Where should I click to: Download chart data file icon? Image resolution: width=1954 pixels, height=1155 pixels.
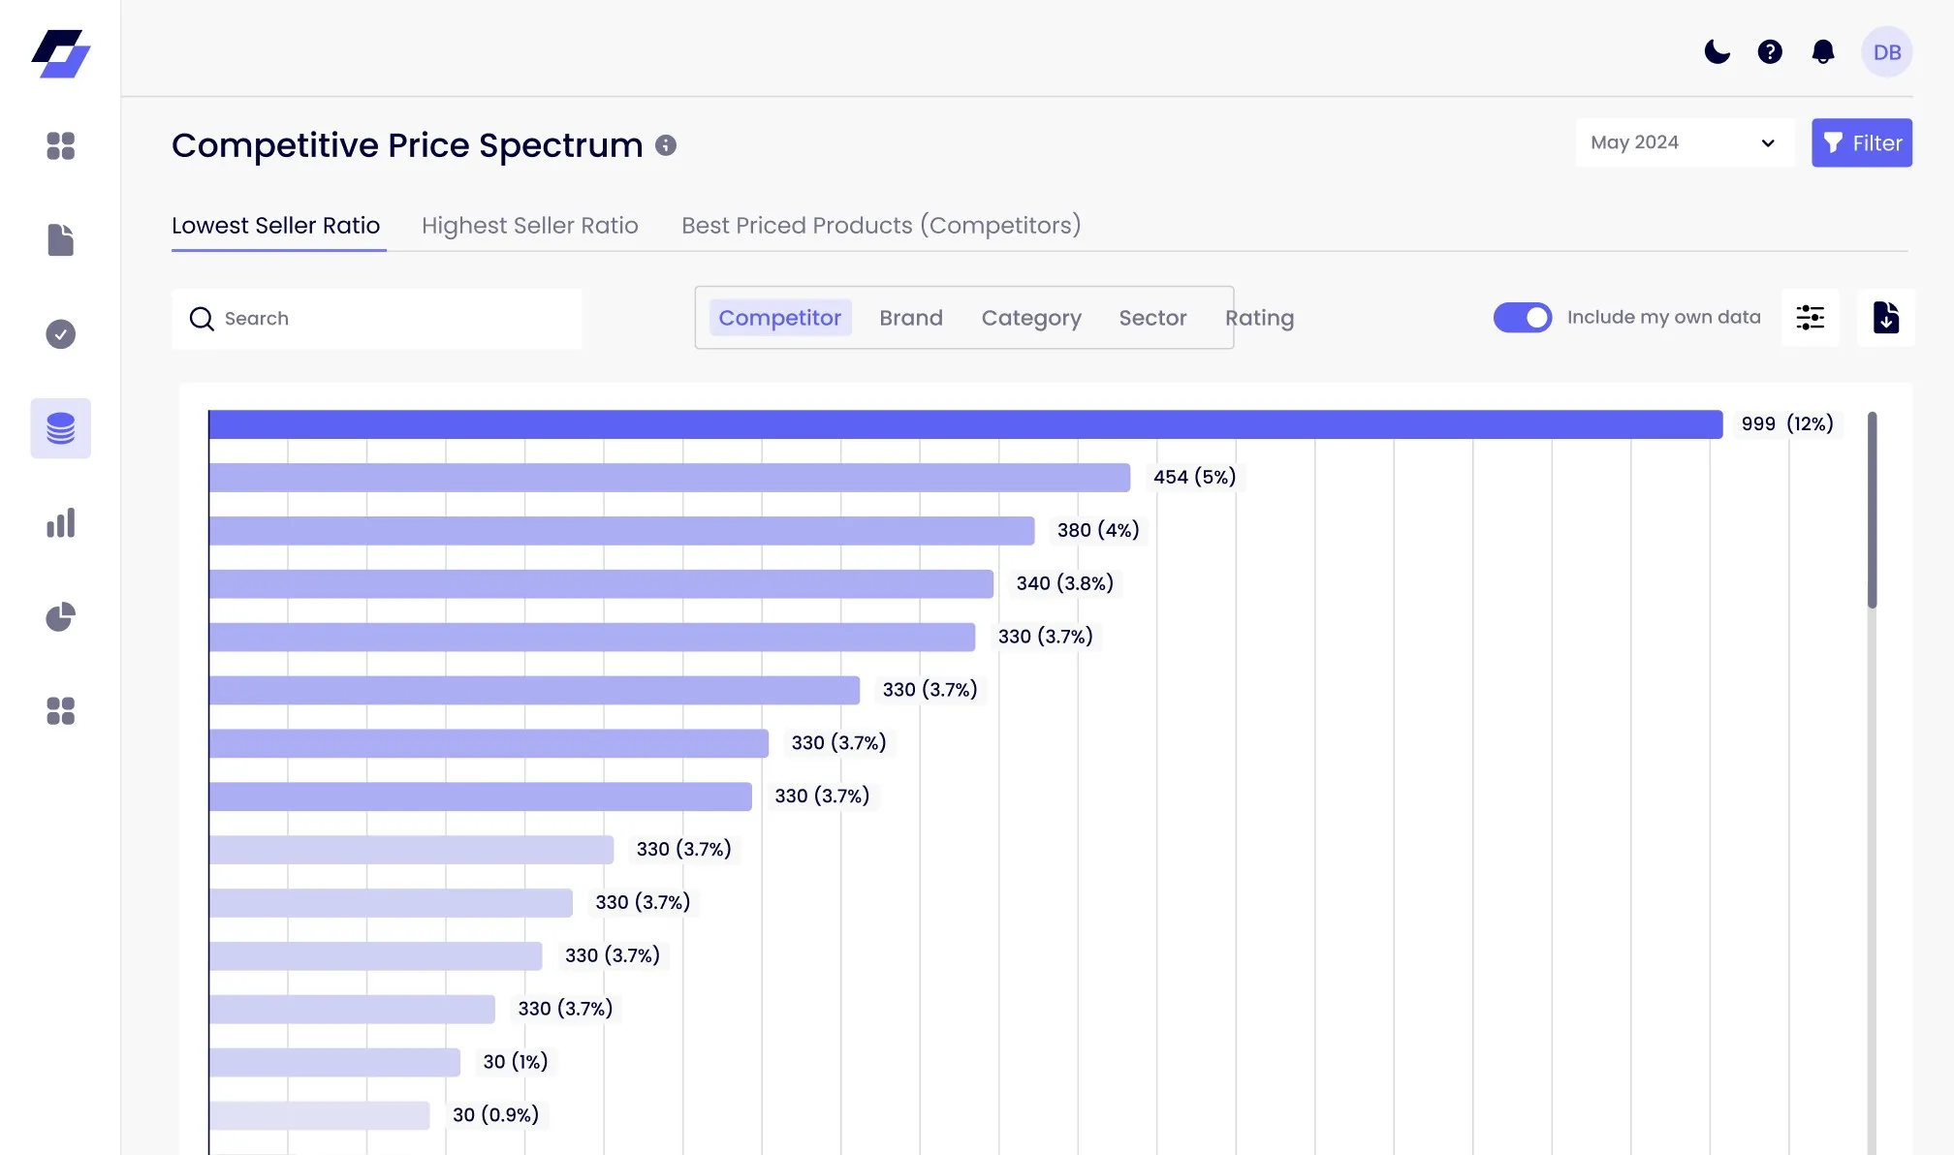click(1885, 318)
